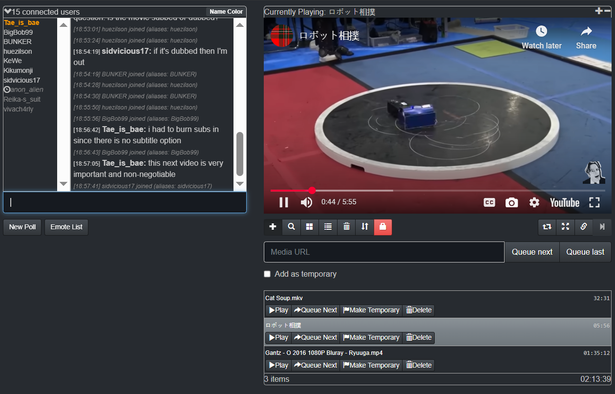Enter fullscreen in the video player

click(x=594, y=202)
